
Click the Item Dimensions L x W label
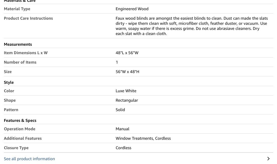tap(26, 53)
